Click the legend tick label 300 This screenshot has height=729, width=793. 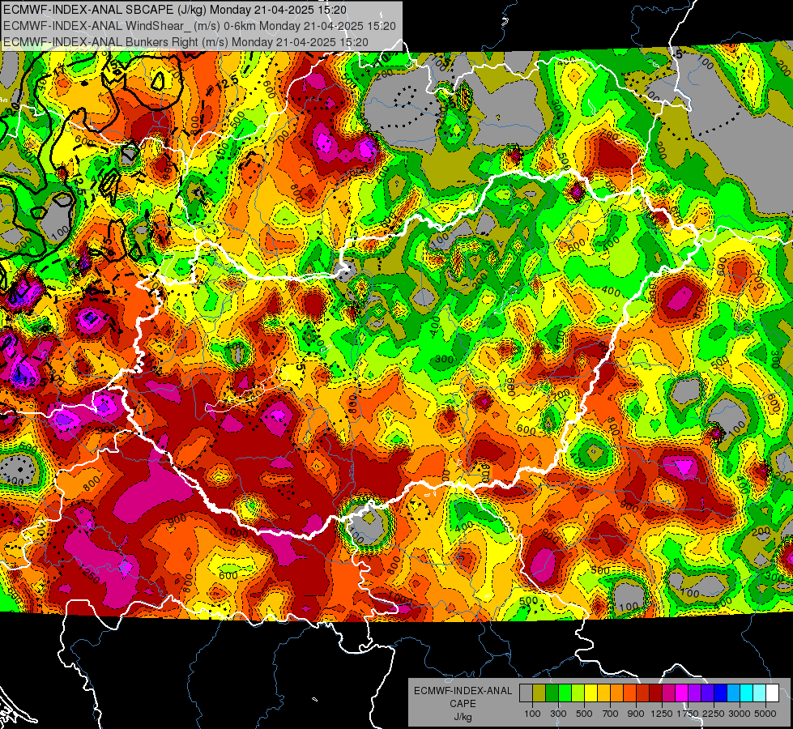(x=558, y=714)
